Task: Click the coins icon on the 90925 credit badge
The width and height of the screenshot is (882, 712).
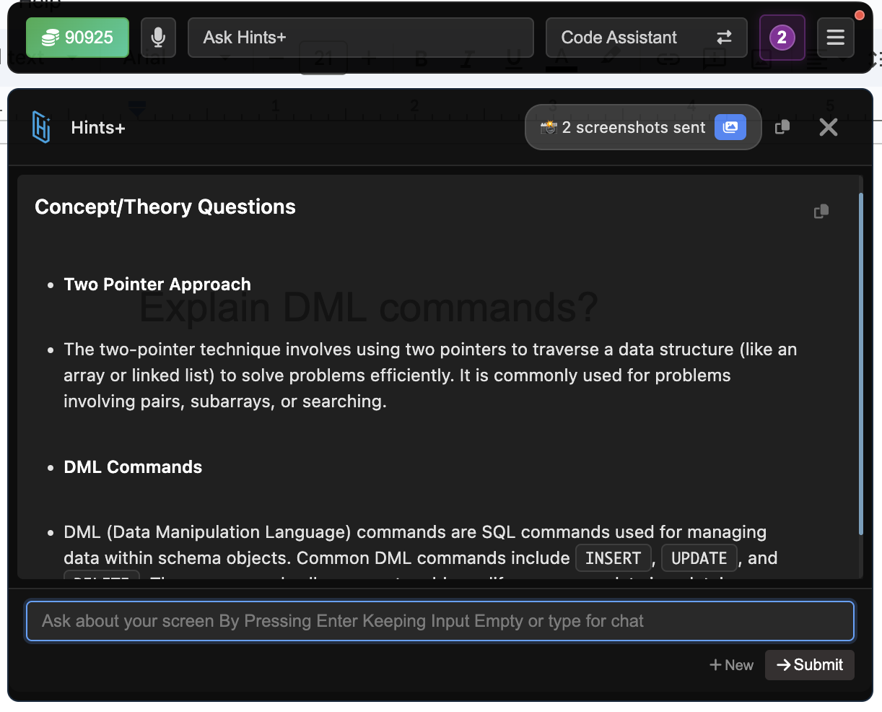Action: pos(50,37)
